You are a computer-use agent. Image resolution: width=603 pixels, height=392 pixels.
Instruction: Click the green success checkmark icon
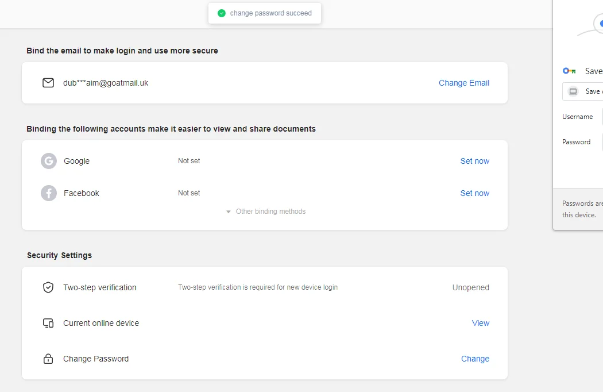(x=222, y=13)
